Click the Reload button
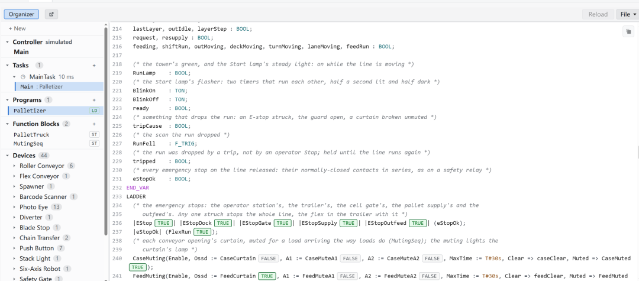The width and height of the screenshot is (639, 281). click(598, 14)
